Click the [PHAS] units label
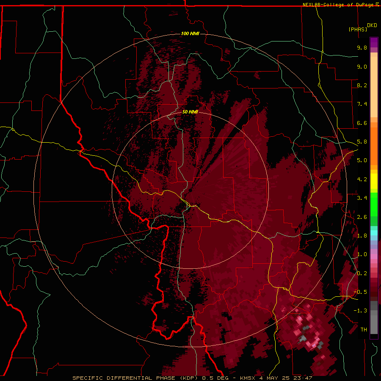381x381 pixels. [x=358, y=29]
